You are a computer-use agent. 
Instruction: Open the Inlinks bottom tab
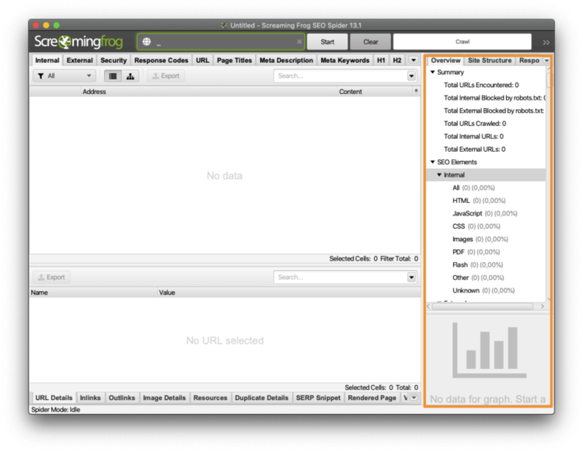(x=90, y=398)
